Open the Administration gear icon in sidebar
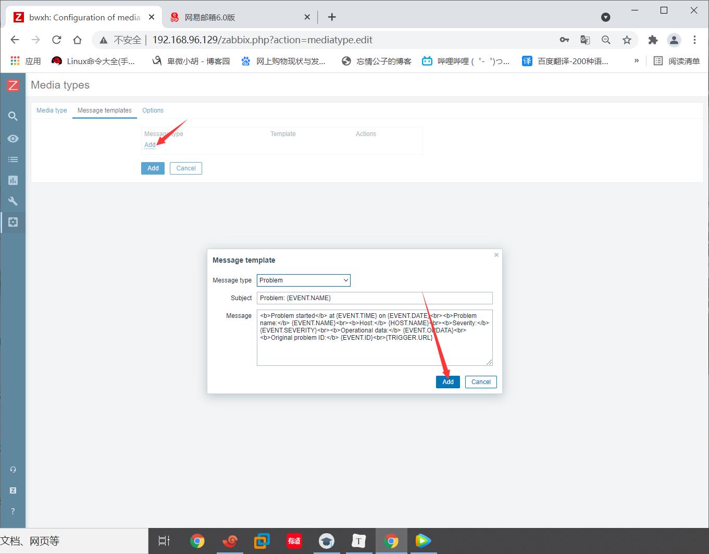 (13, 222)
